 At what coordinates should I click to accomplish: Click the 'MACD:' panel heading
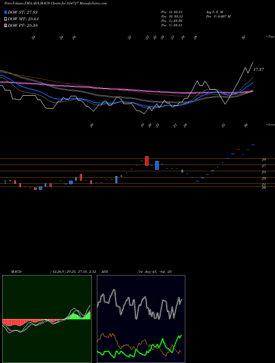click(x=16, y=272)
